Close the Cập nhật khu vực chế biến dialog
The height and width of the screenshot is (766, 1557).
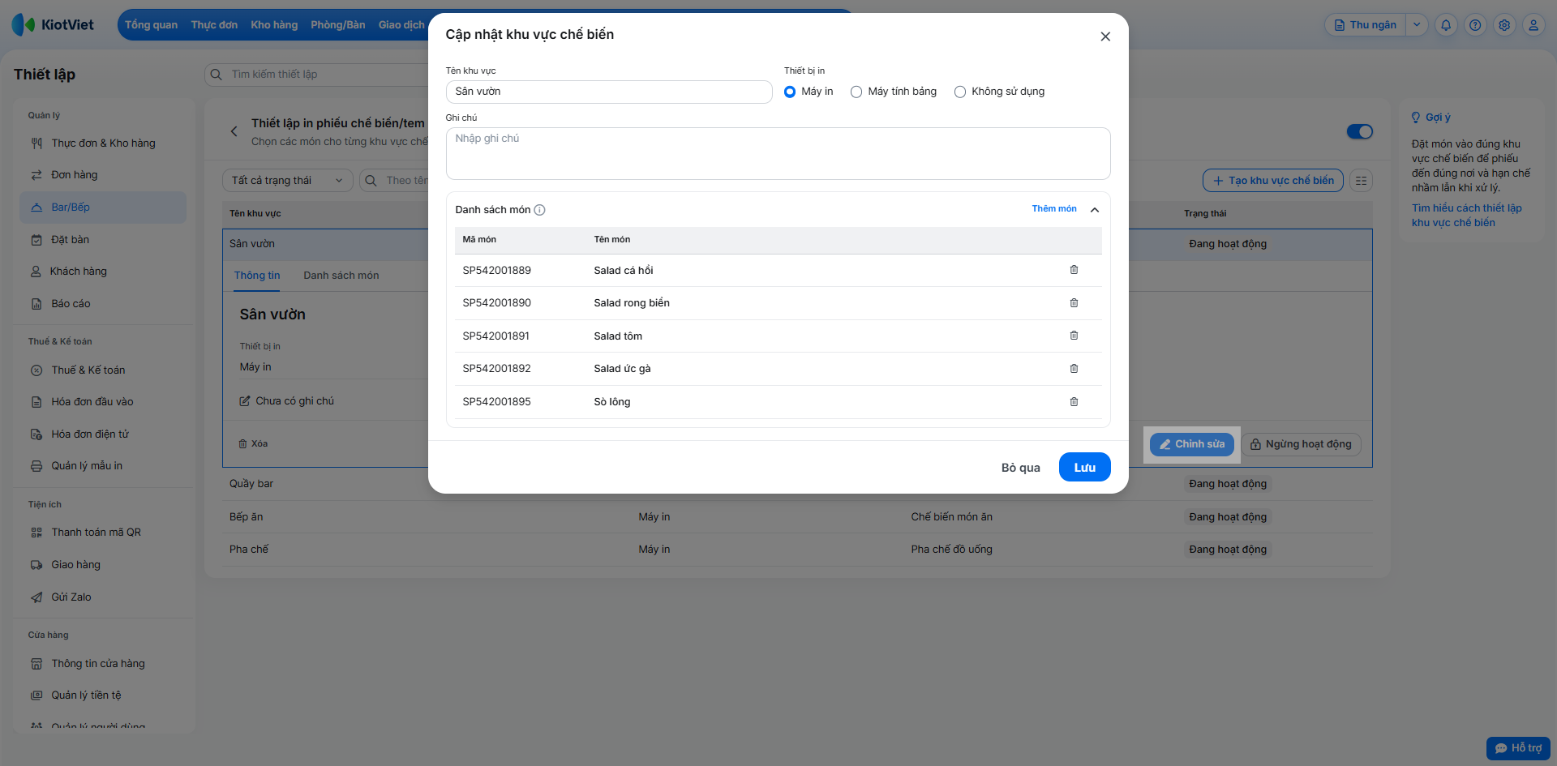[1105, 36]
